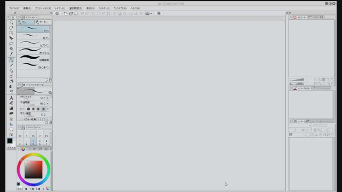The height and width of the screenshot is (192, 342).
Task: Click the New file icon in command bar
Action: [66, 13]
